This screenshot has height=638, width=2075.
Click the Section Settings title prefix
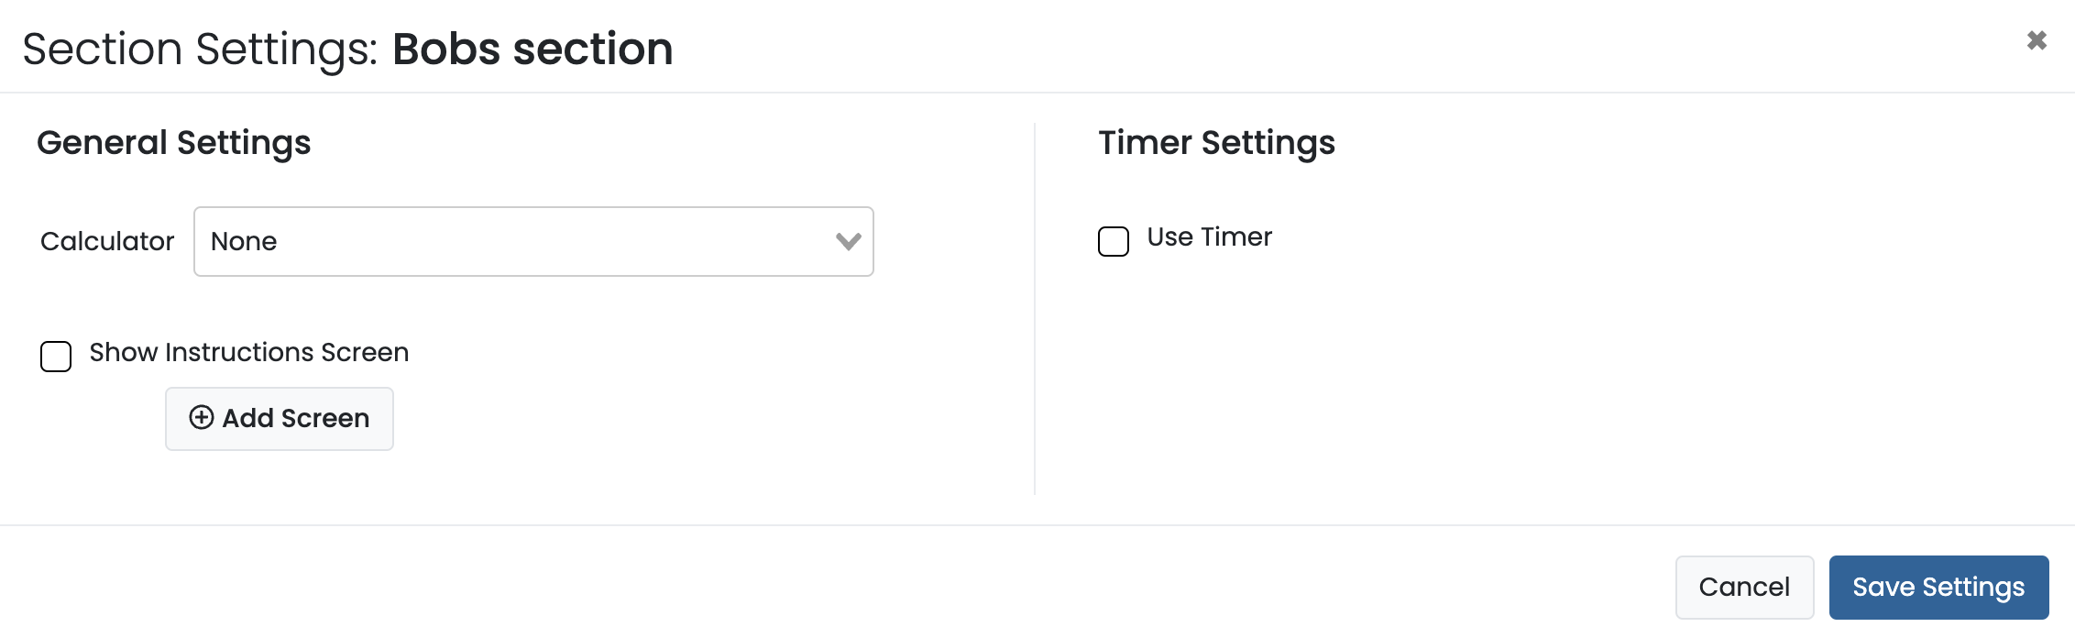pos(200,49)
